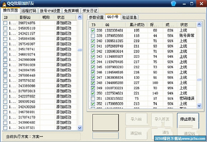Switch to the 操作页面 tab
207x142 pixels.
[11, 10]
